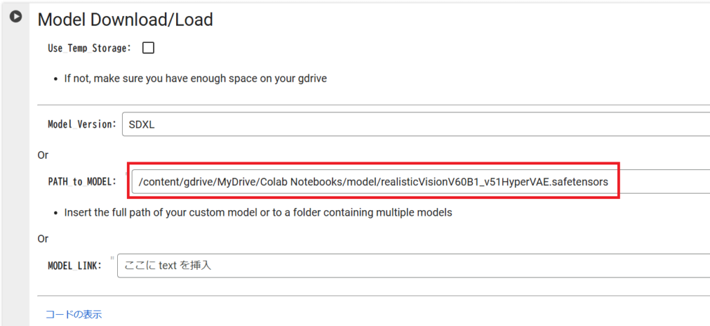Click the MODEL_LINK label

(x=75, y=266)
